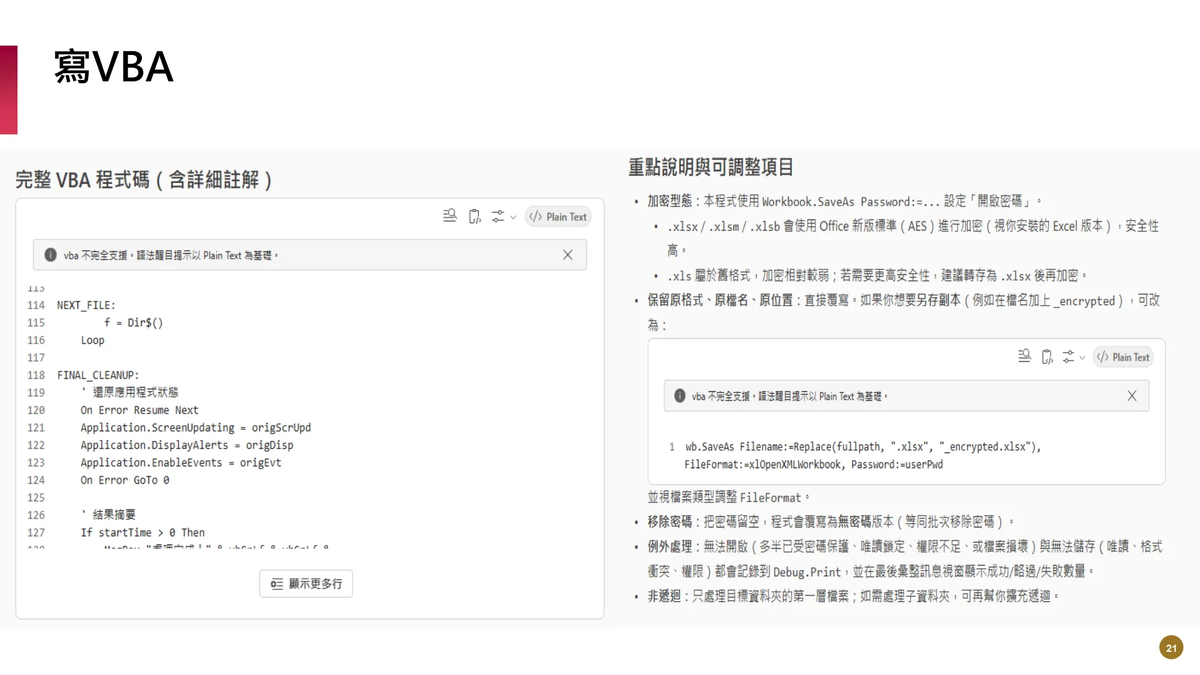
Task: Click the heading '重點說明與可調整項目'
Action: pos(711,167)
